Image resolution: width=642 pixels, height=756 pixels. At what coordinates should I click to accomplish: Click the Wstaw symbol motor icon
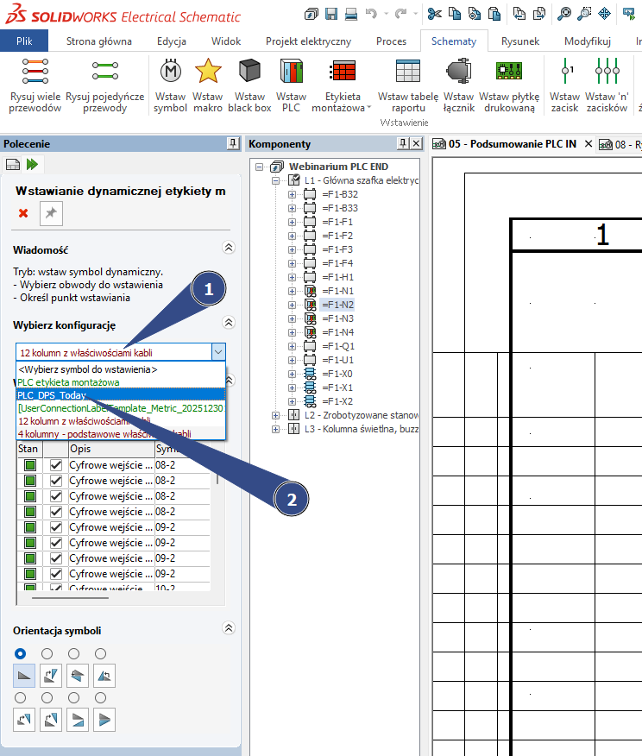click(170, 72)
